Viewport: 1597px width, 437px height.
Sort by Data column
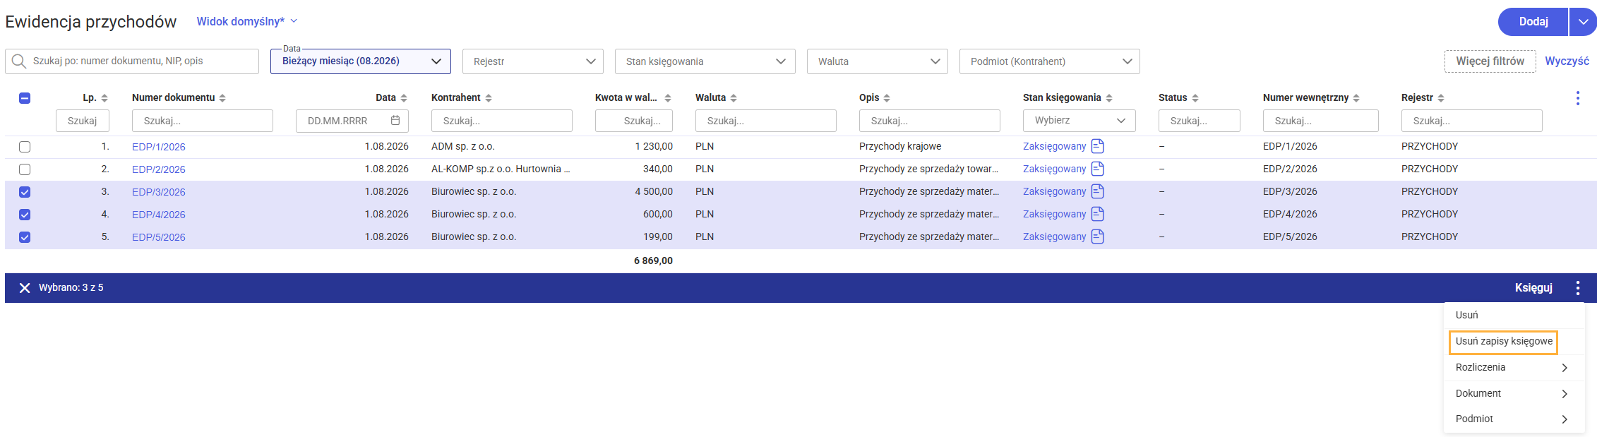pos(404,98)
